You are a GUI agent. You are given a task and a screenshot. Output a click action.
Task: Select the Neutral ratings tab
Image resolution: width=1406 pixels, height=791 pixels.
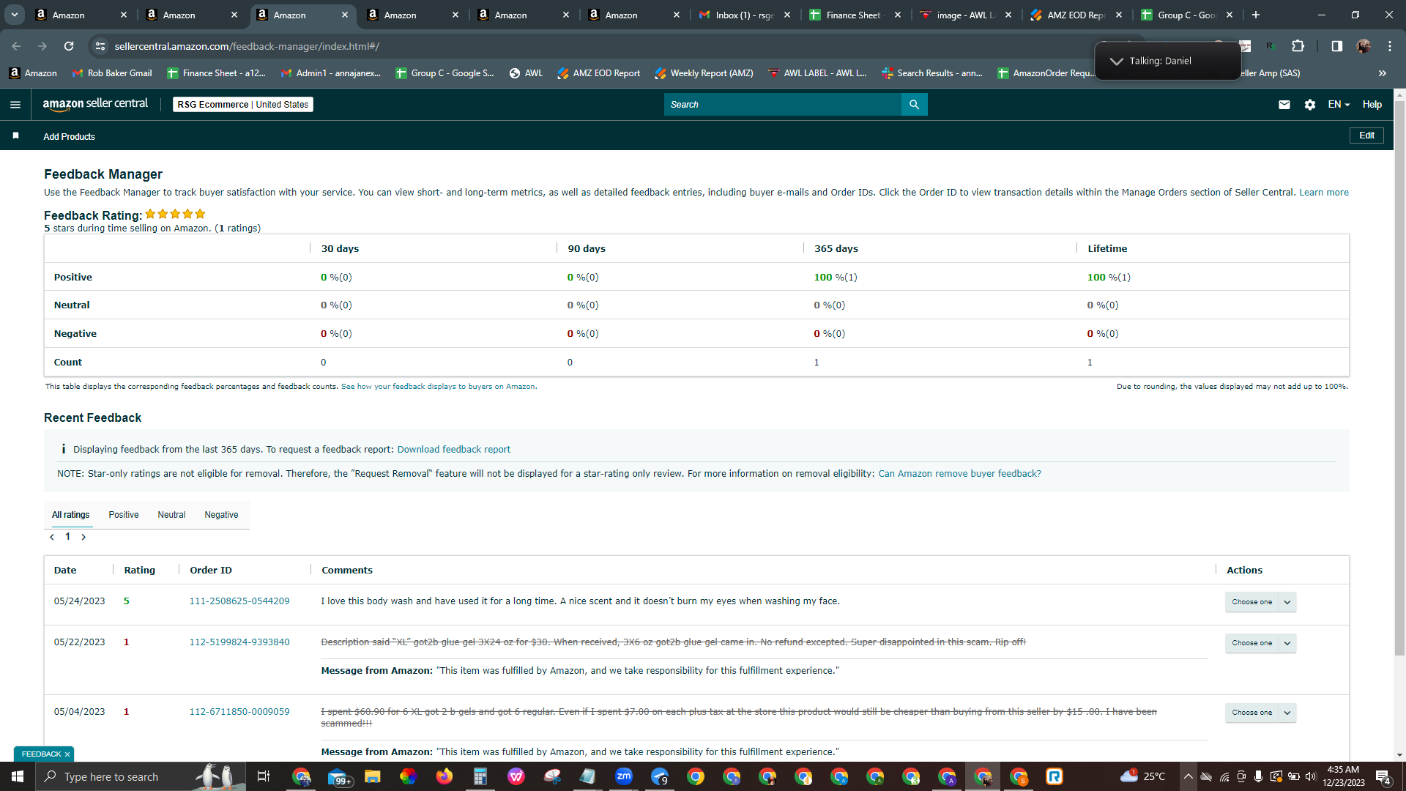coord(171,515)
